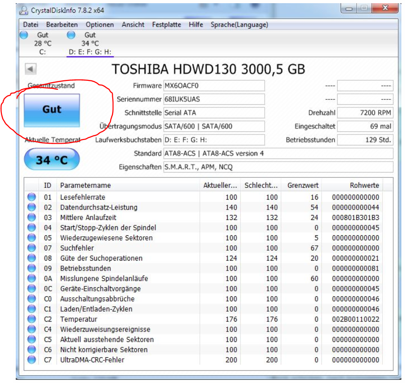
Task: Click status icon of Mittlere Anlaufzeit row
Action: tap(32, 218)
